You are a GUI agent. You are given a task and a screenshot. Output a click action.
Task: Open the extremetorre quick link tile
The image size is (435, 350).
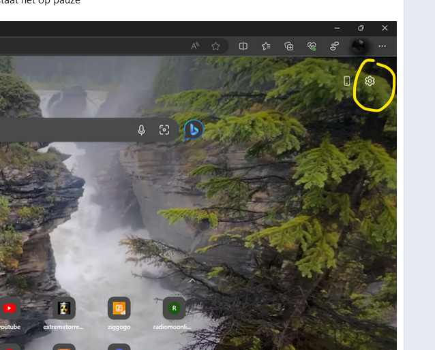(64, 308)
